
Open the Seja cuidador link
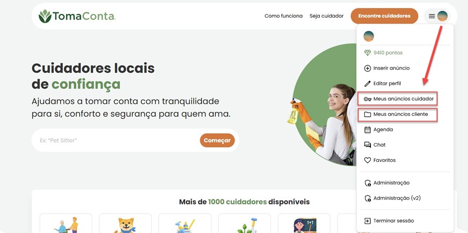(x=326, y=16)
